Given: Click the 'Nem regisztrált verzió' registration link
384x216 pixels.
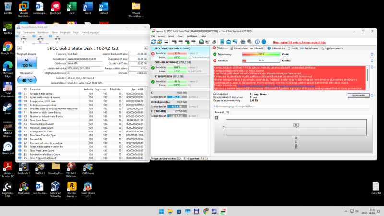Looking at the screenshot, I should tap(300, 42).
